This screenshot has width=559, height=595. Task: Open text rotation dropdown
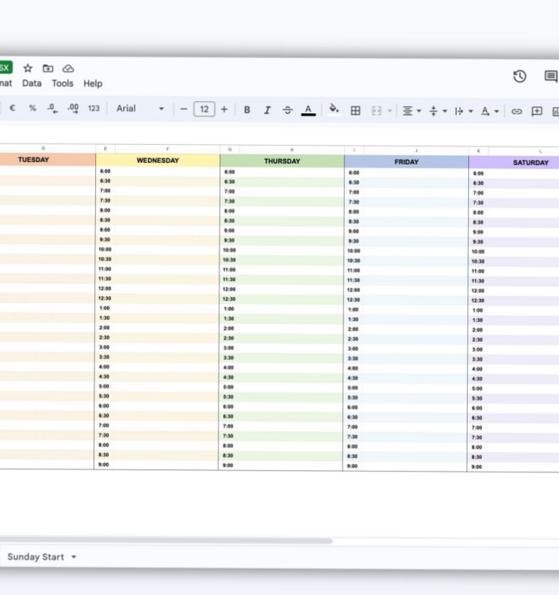[490, 111]
